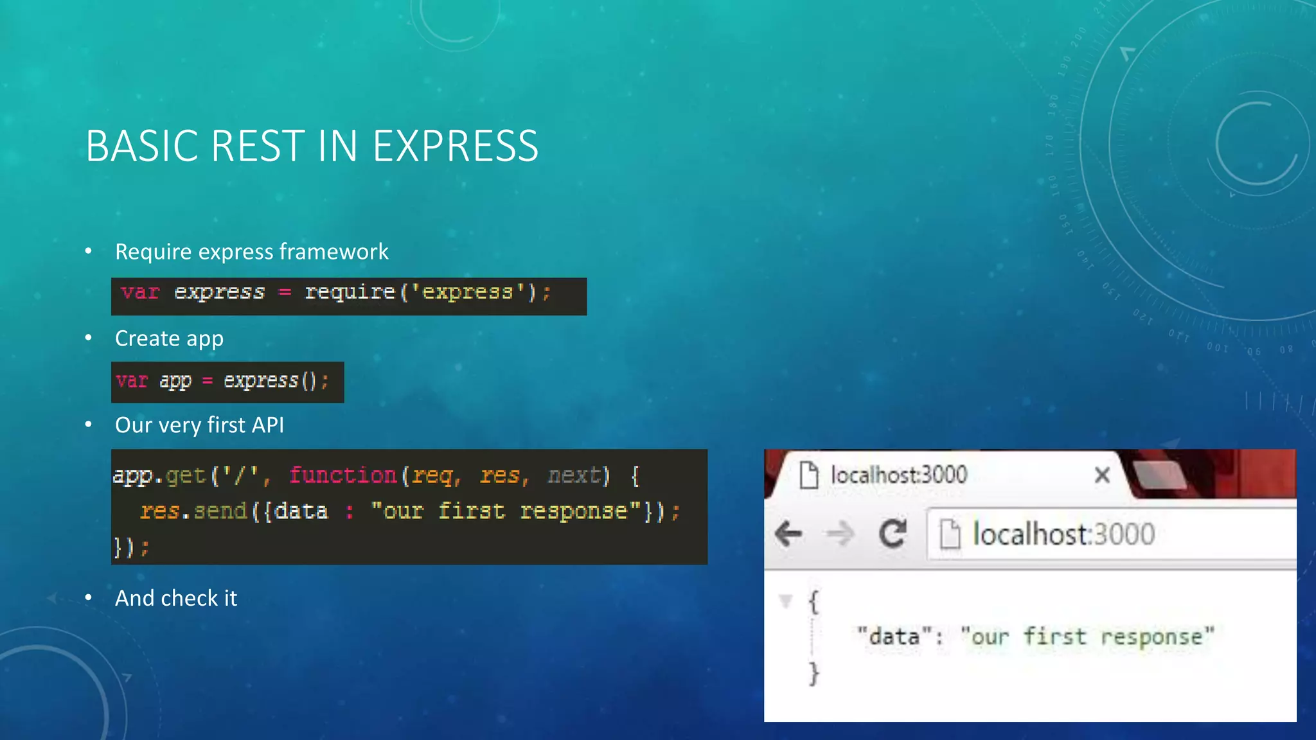The width and height of the screenshot is (1316, 740).
Task: Select the localhost:3000 tab title
Action: pyautogui.click(x=898, y=475)
